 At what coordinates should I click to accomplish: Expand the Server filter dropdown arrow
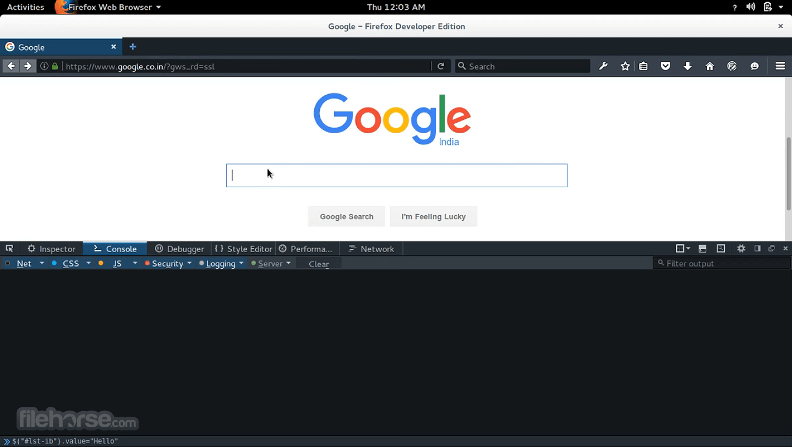tap(288, 263)
